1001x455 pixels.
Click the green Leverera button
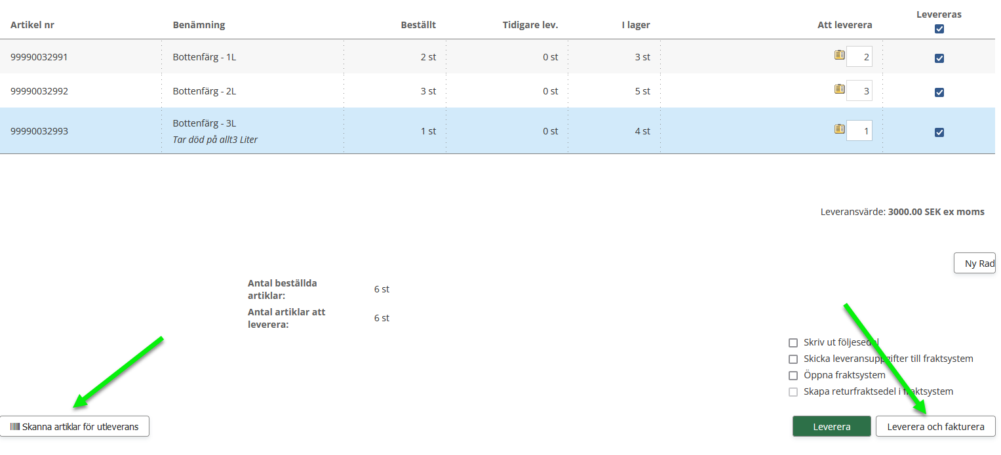[831, 427]
